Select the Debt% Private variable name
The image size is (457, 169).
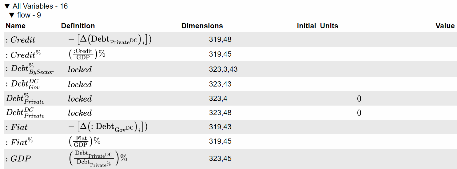coord(25,99)
